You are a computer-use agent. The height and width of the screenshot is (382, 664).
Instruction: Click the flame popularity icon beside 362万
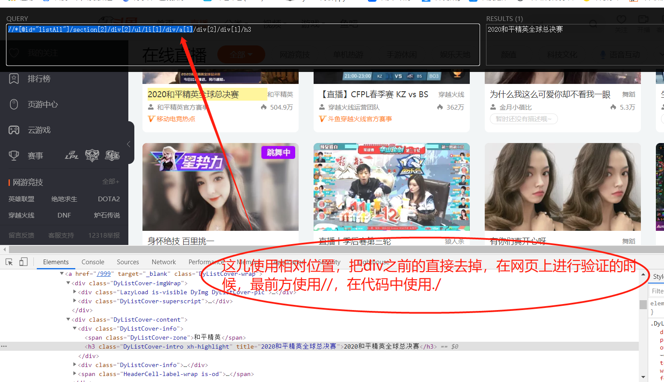click(440, 107)
